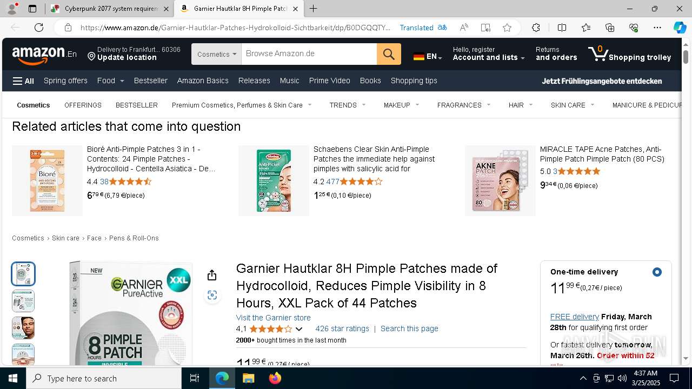The image size is (692, 389).
Task: Open the EN language selector dropdown
Action: tap(428, 56)
